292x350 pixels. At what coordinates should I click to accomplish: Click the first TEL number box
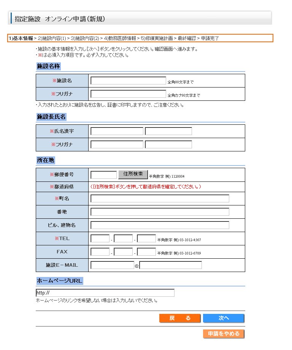100,239
